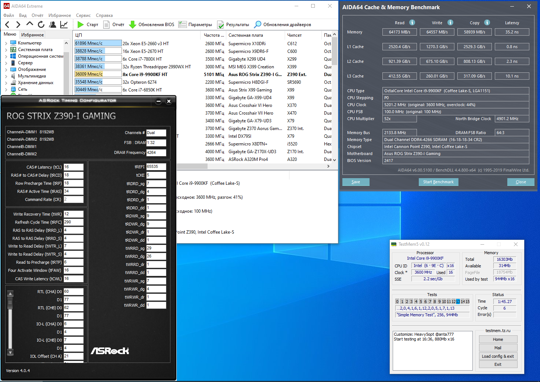Expand the Системная плата tree node
The image size is (540, 382).
click(x=6, y=50)
